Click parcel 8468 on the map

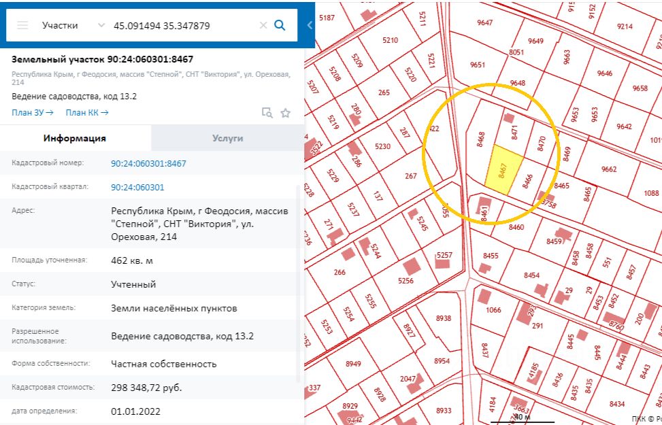coord(481,139)
